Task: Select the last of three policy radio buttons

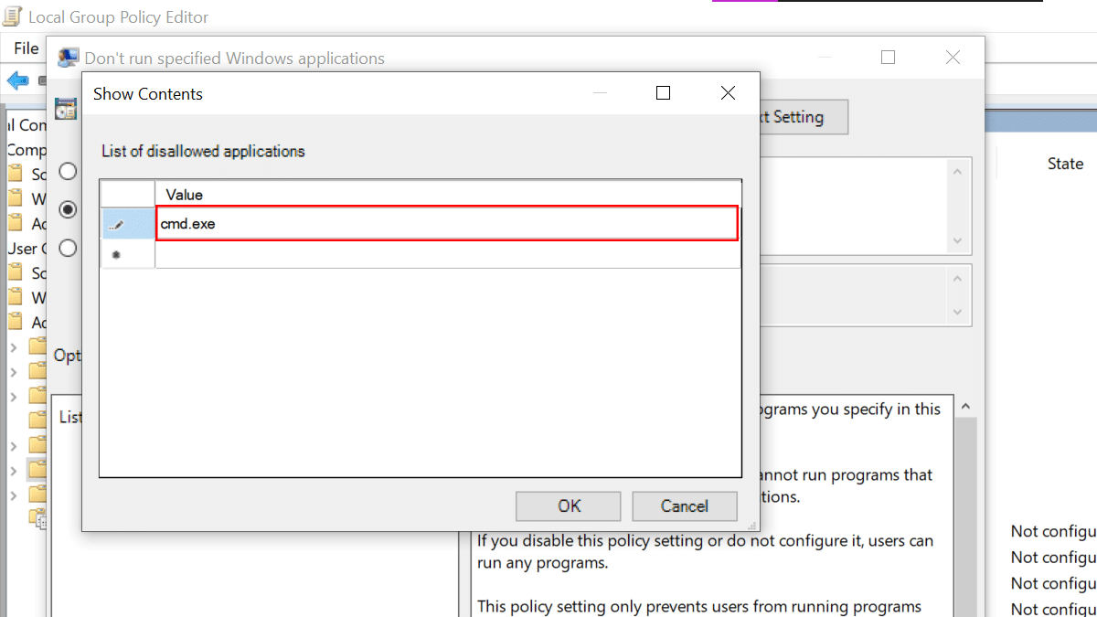Action: (x=68, y=248)
